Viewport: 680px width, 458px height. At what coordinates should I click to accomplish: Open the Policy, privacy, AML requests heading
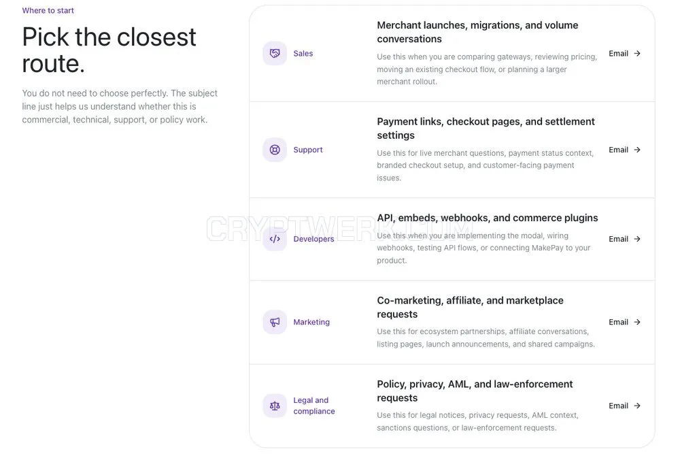click(x=475, y=391)
